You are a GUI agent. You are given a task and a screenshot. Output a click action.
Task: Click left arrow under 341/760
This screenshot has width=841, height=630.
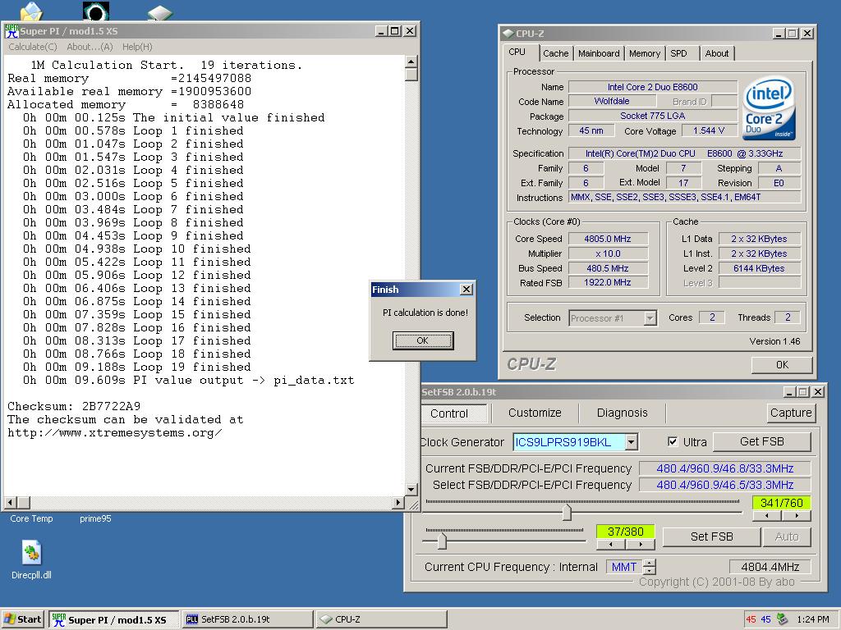coord(767,516)
